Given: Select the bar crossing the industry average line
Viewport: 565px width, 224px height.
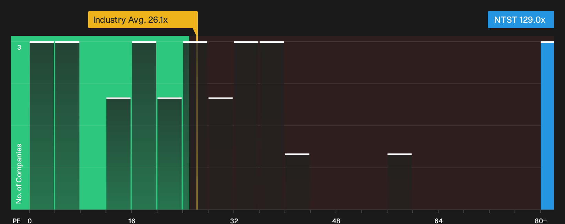Looking at the screenshot, I should (x=195, y=125).
